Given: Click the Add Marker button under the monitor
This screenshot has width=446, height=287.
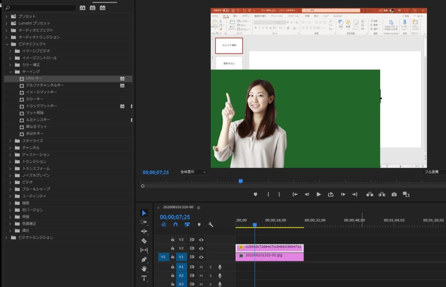Looking at the screenshot, I should [x=254, y=194].
